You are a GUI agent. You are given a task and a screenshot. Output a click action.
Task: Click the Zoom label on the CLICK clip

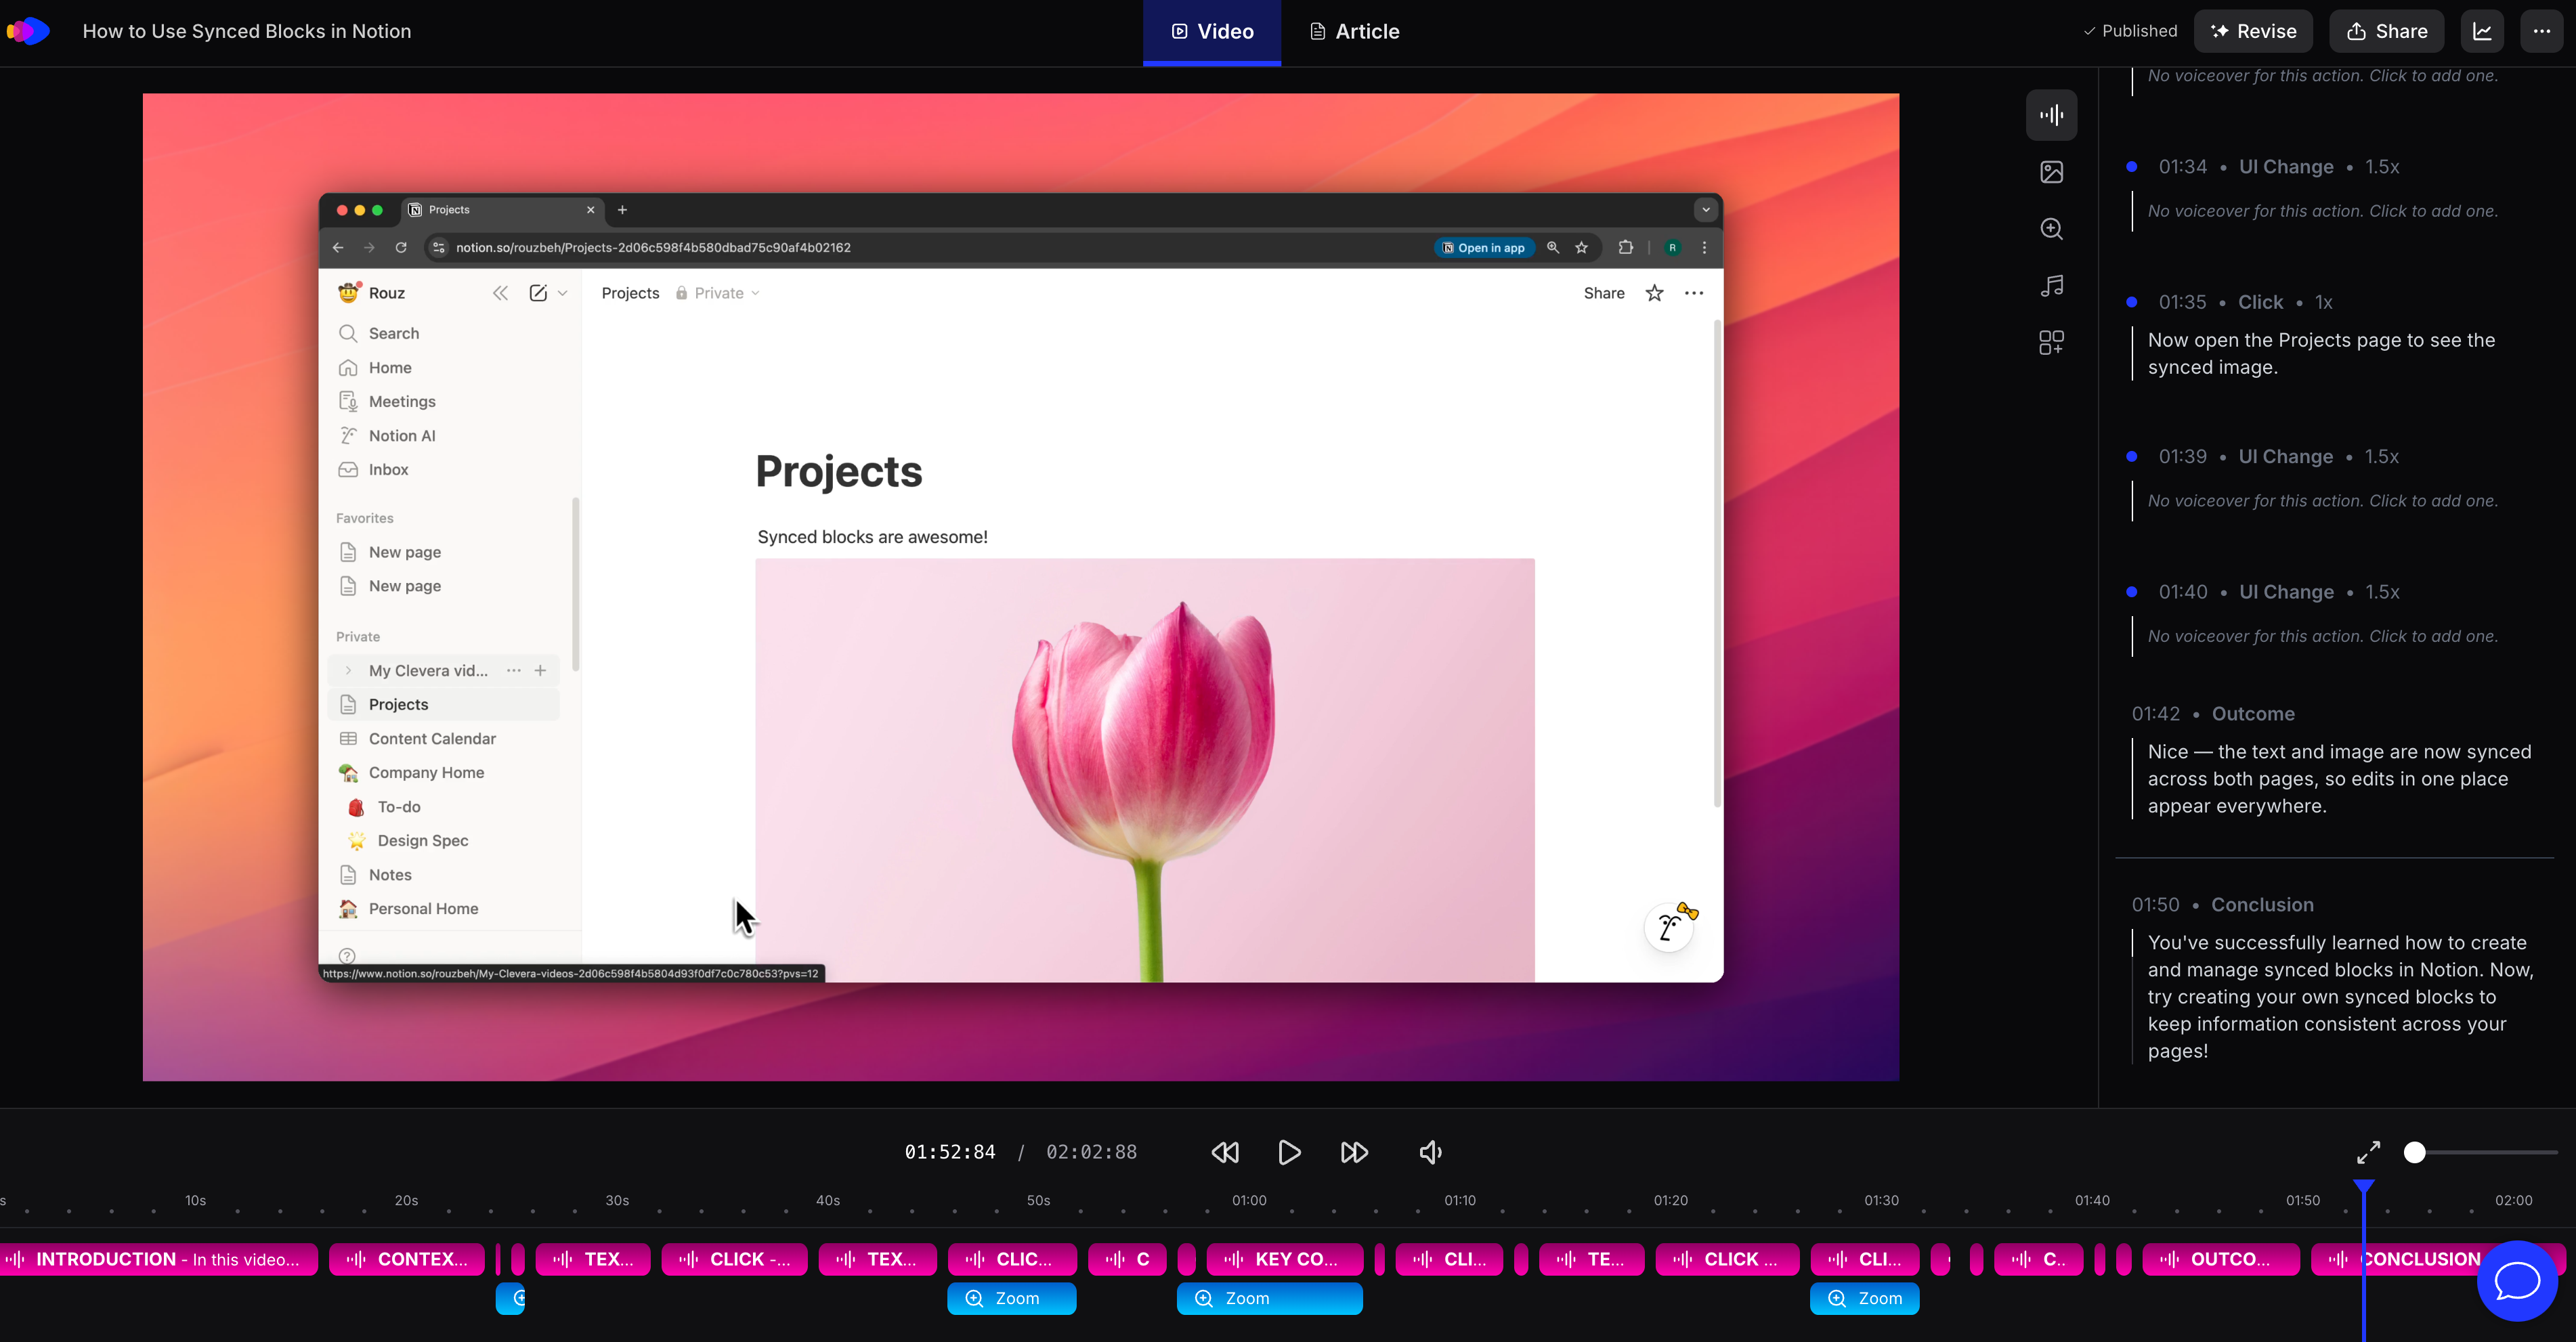tap(1011, 1298)
